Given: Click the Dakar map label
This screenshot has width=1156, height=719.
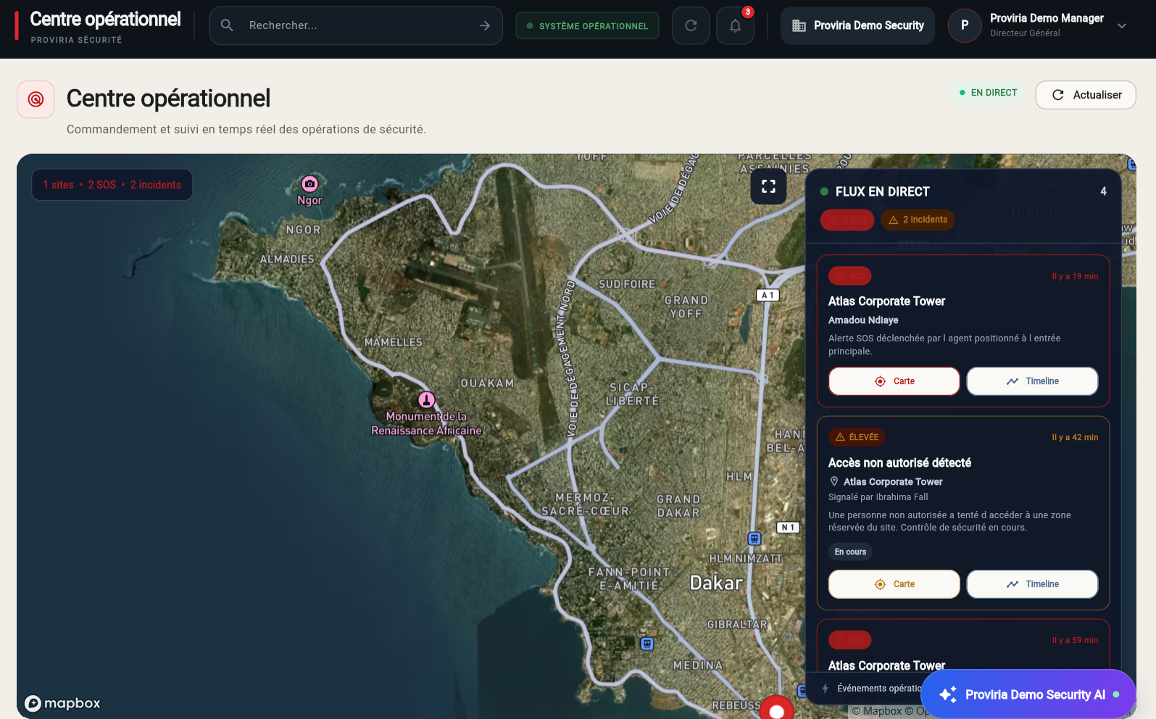Looking at the screenshot, I should (x=716, y=583).
